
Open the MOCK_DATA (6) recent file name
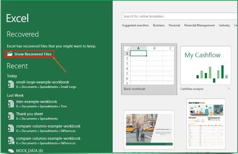click(29, 151)
